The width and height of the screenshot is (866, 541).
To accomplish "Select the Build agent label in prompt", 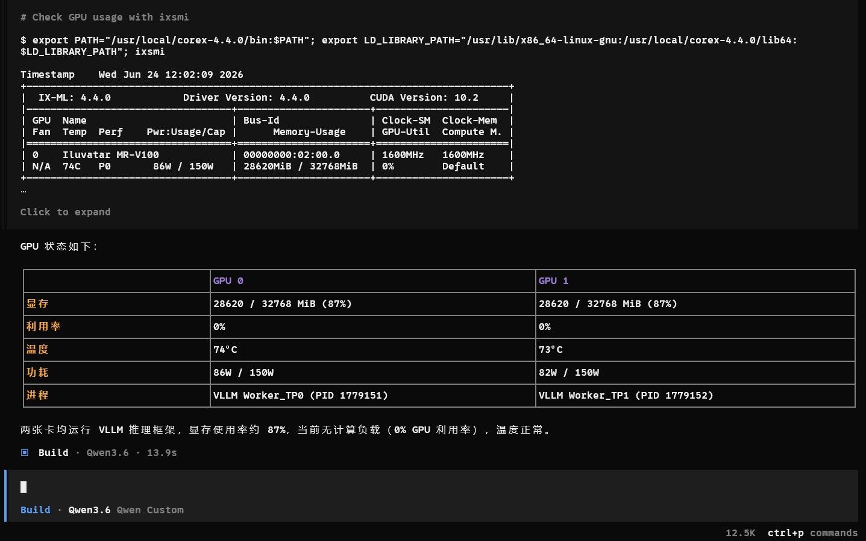I will [x=36, y=510].
